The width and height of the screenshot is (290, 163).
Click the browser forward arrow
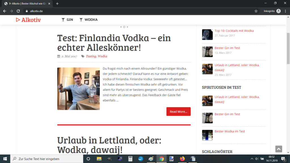(x=11, y=11)
